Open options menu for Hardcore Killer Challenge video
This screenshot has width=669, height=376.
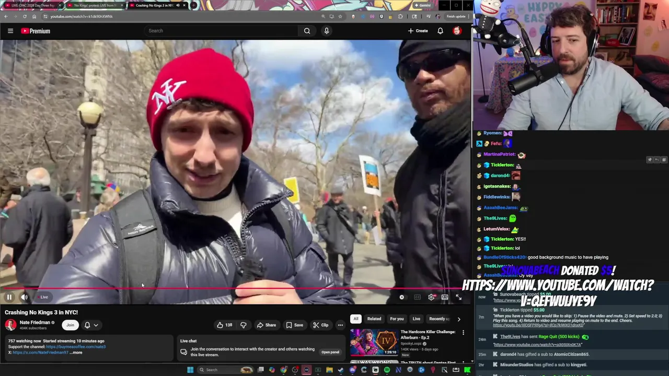pyautogui.click(x=463, y=332)
